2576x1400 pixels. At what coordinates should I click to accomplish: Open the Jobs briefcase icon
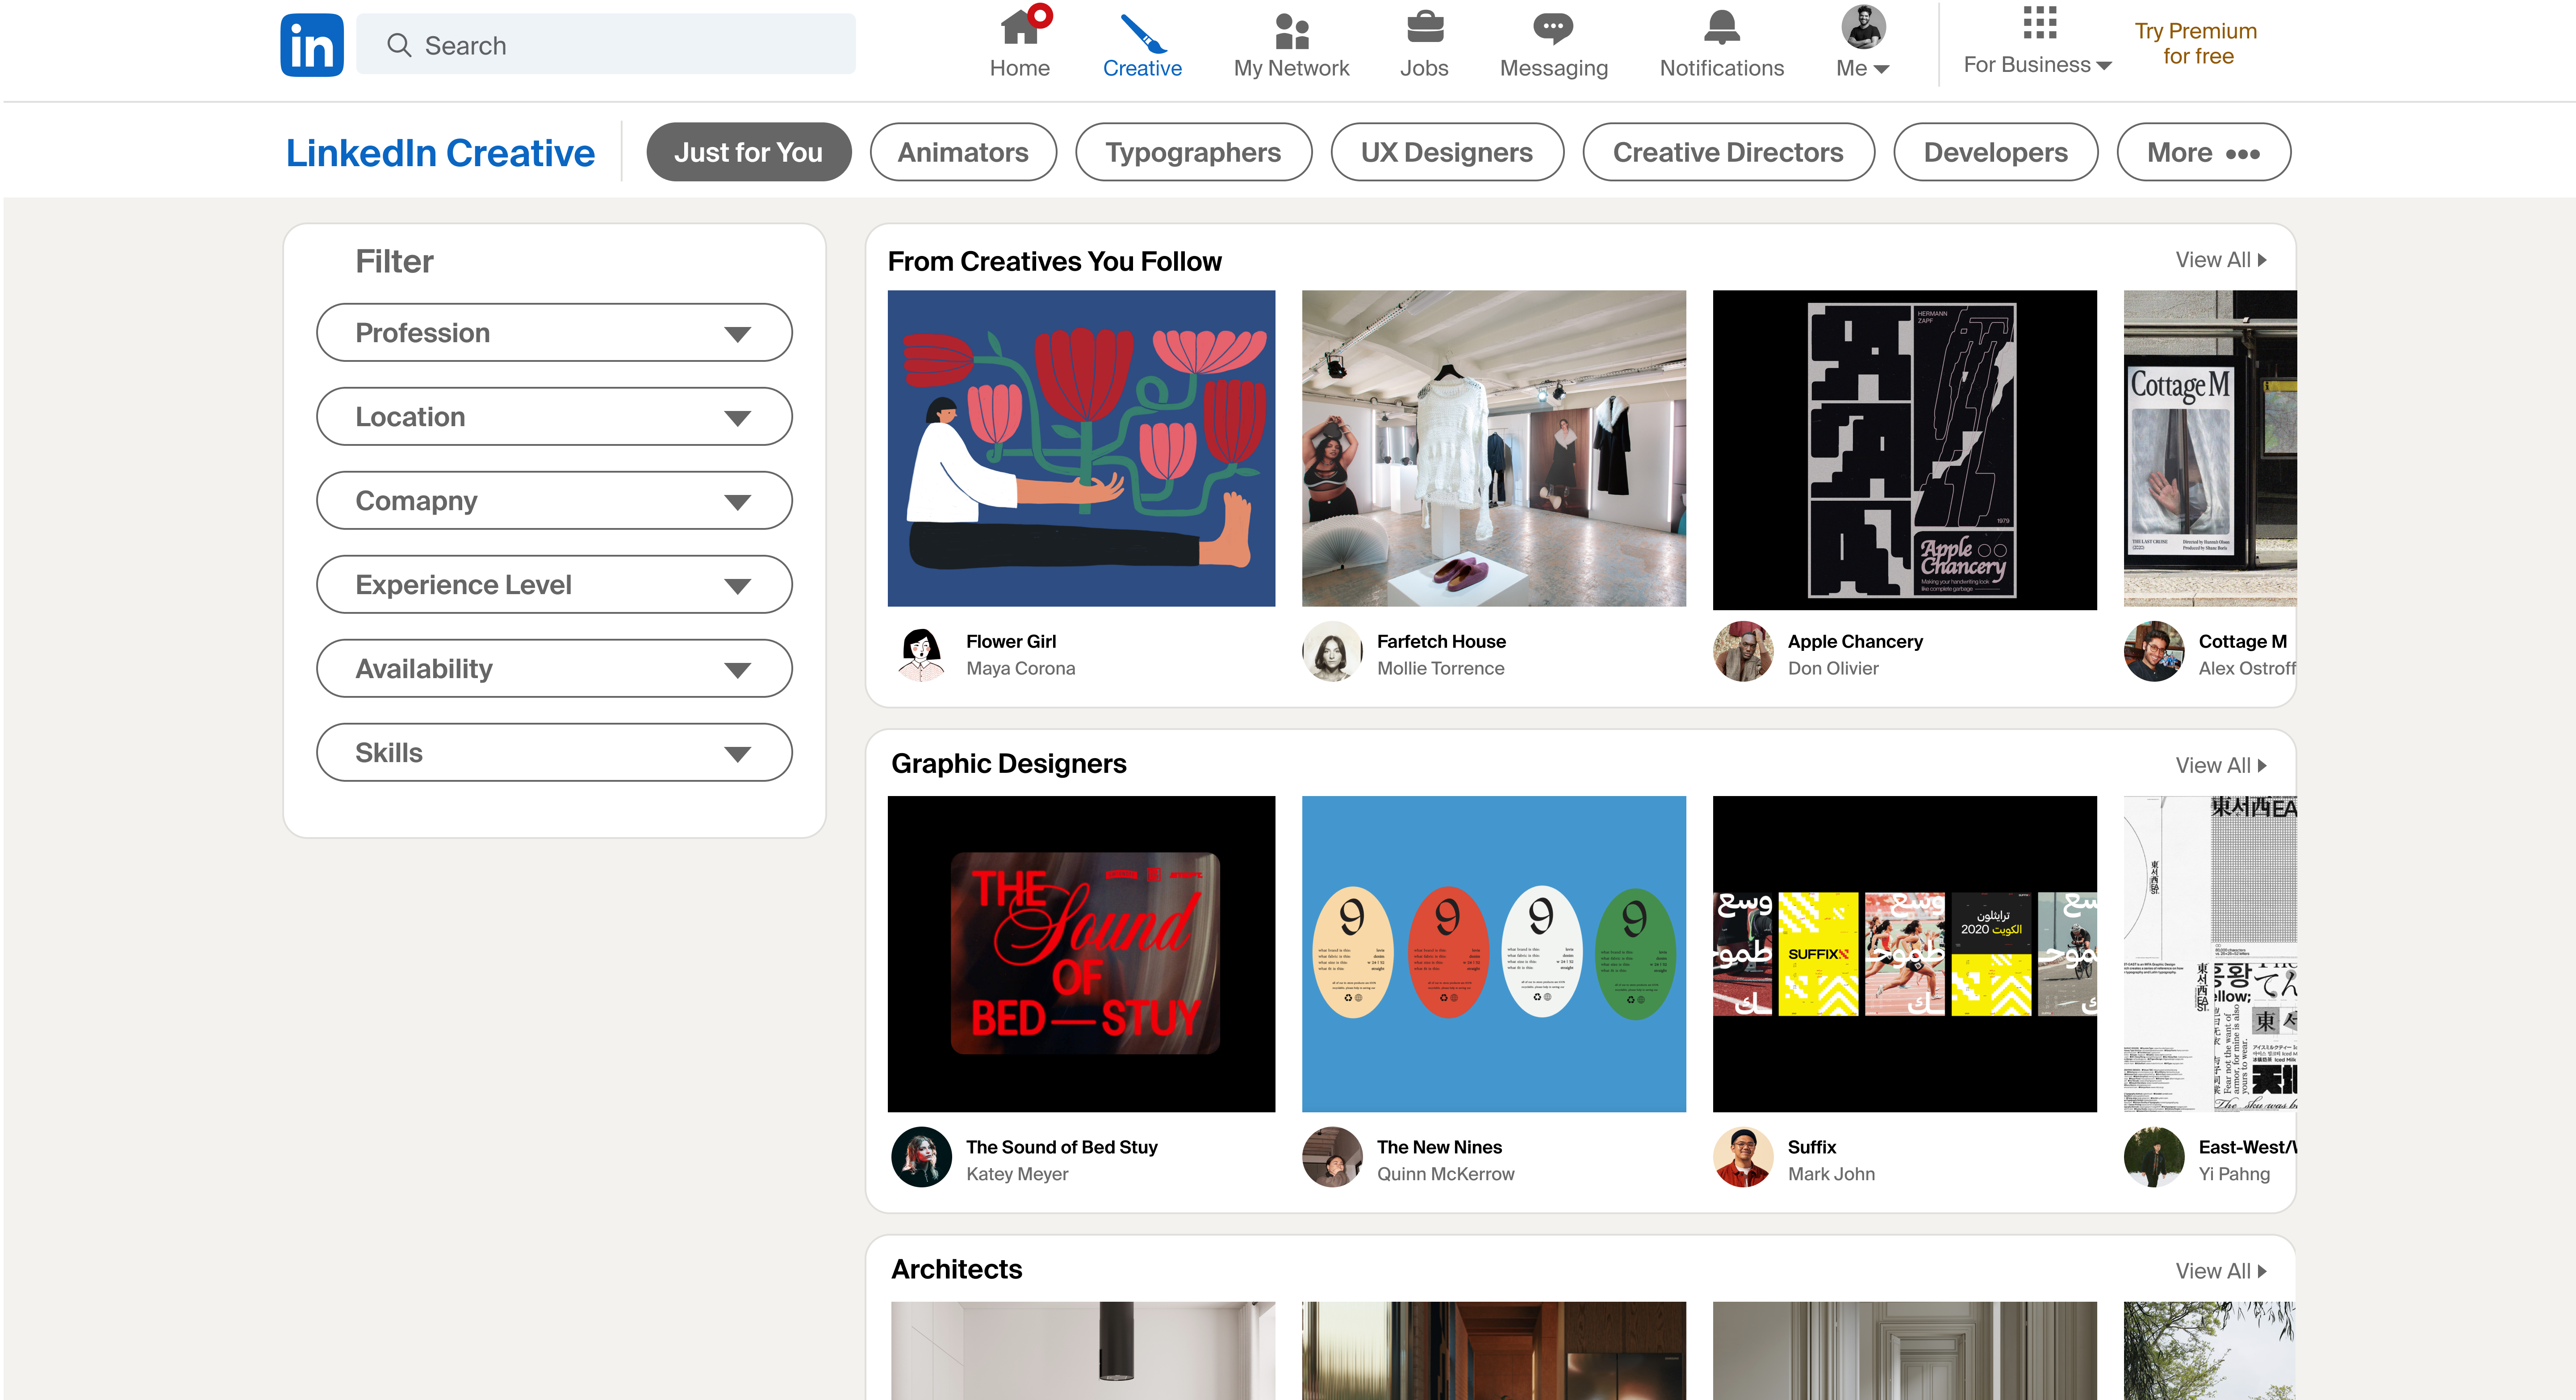tap(1424, 27)
